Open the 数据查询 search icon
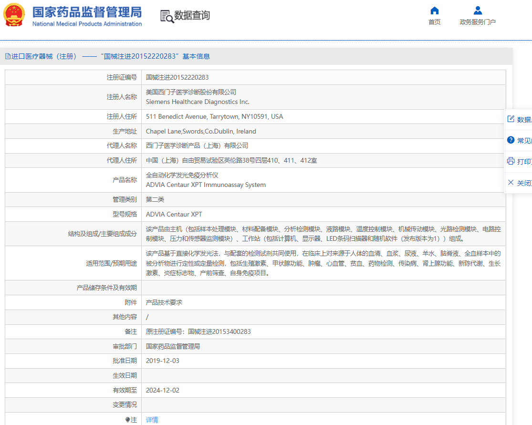 [x=167, y=16]
